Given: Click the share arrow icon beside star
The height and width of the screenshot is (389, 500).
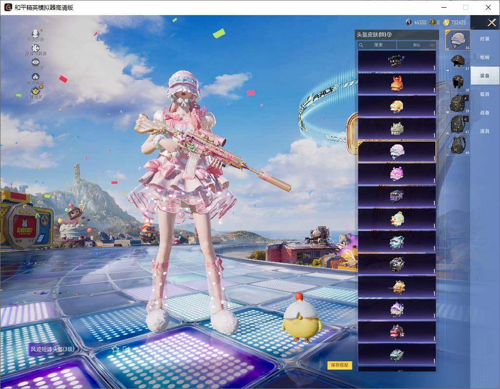Looking at the screenshot, I should [127, 349].
